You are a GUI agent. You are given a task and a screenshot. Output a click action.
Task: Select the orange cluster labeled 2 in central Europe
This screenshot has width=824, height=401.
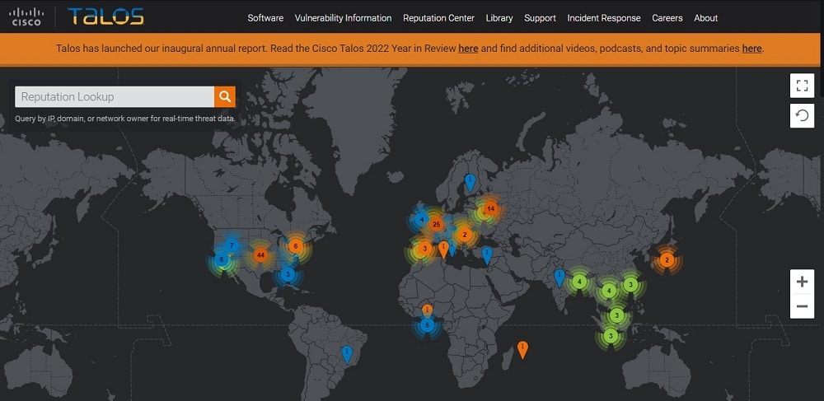[463, 235]
